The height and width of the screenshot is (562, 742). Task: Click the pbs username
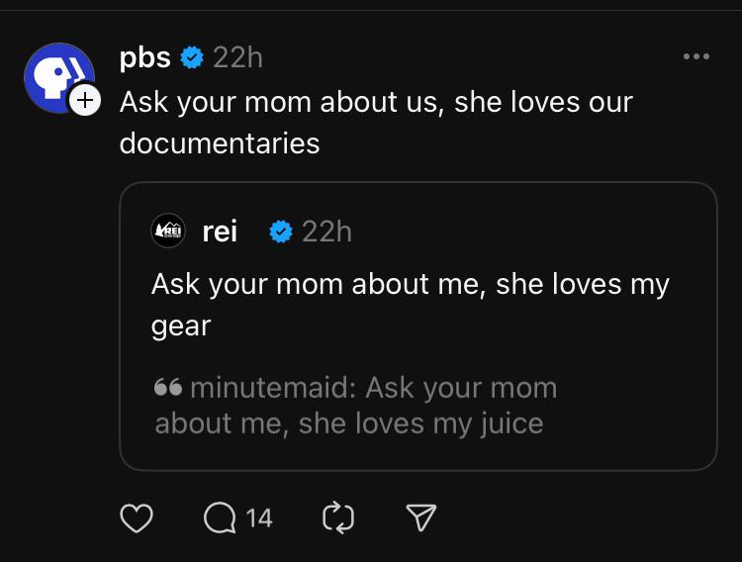click(x=144, y=58)
